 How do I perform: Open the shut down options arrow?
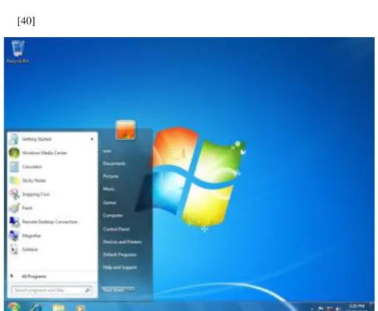pyautogui.click(x=130, y=290)
